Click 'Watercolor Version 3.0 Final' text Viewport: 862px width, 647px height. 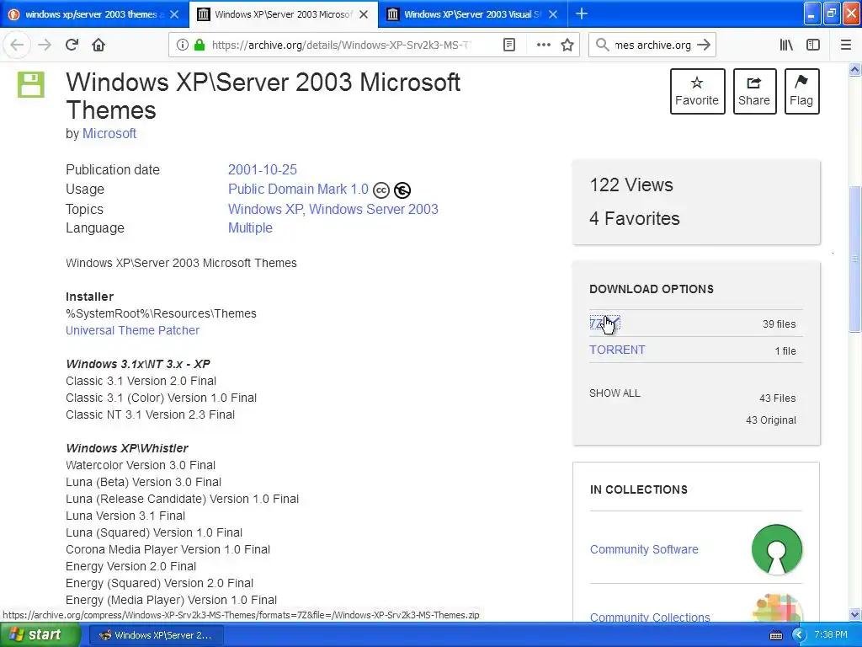141,465
